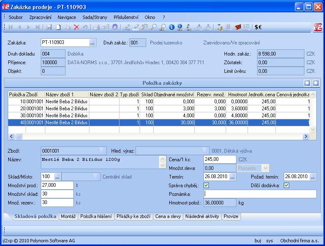This screenshot has width=325, height=246.
Task: Click the search speech-bubble magnifier icon
Action: [145, 27]
